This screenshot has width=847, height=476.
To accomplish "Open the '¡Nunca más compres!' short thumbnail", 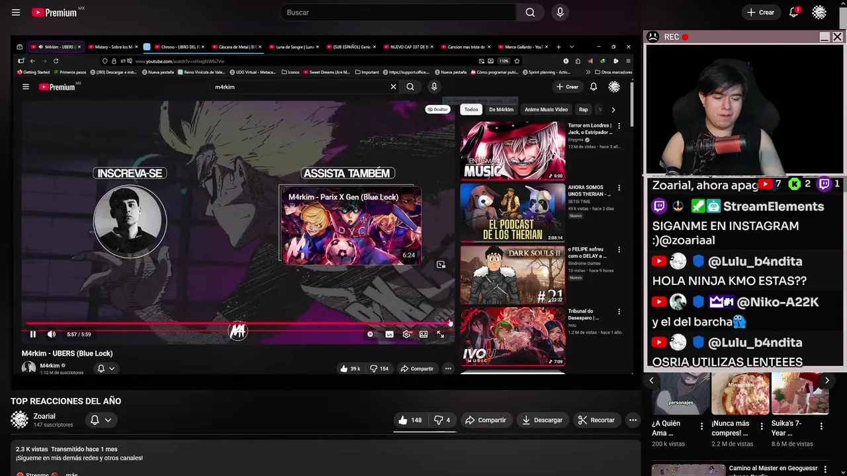I will [740, 393].
